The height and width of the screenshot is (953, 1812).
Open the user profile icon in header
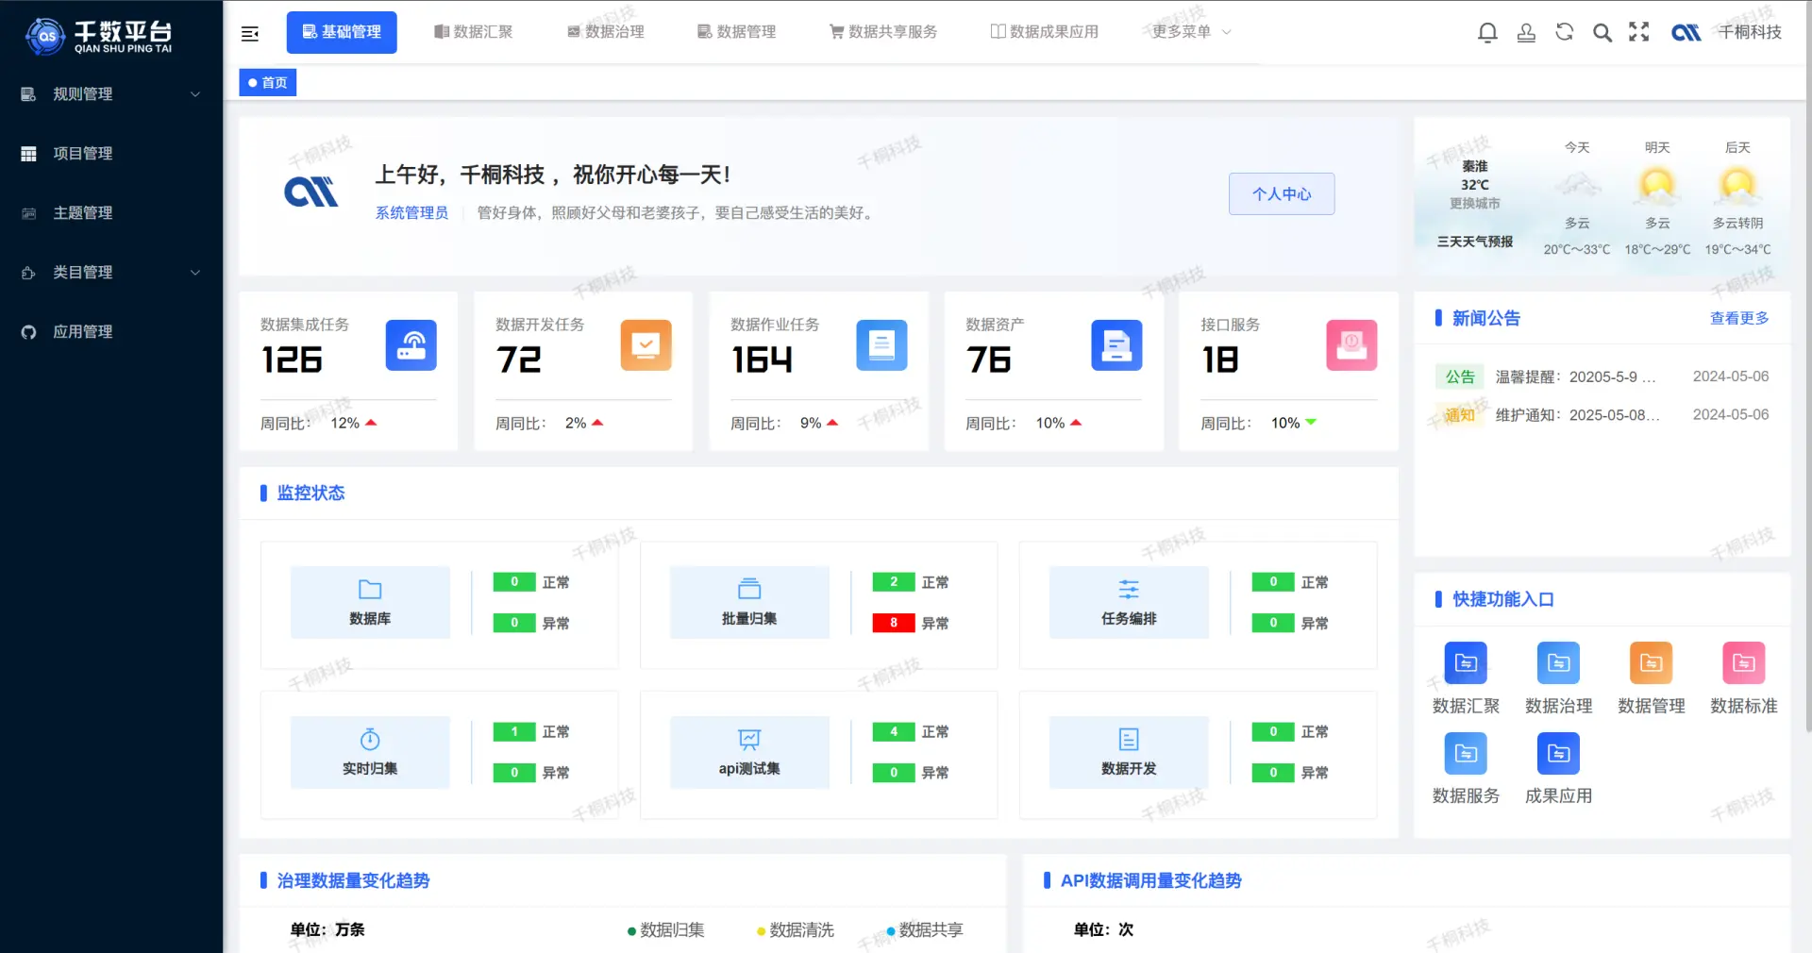(1526, 32)
